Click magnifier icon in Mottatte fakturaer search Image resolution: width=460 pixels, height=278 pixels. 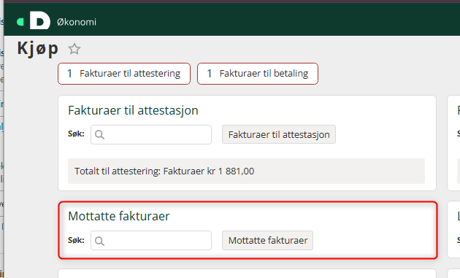(x=100, y=241)
